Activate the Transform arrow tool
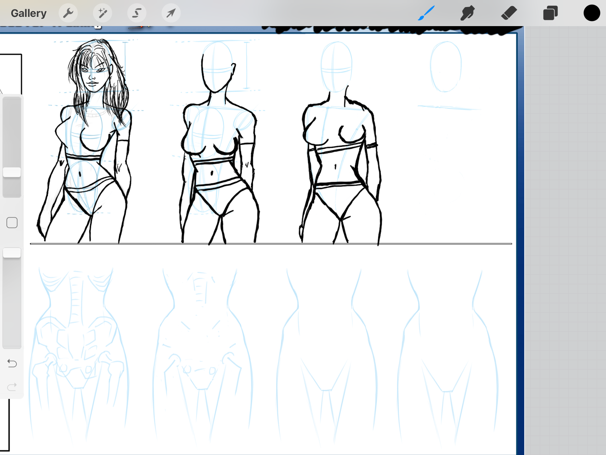Viewport: 606px width, 455px height. point(171,13)
